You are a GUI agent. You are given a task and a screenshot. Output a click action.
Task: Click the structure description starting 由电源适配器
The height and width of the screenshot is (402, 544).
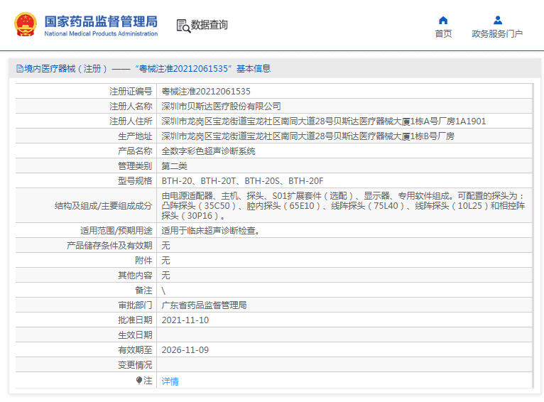point(343,206)
